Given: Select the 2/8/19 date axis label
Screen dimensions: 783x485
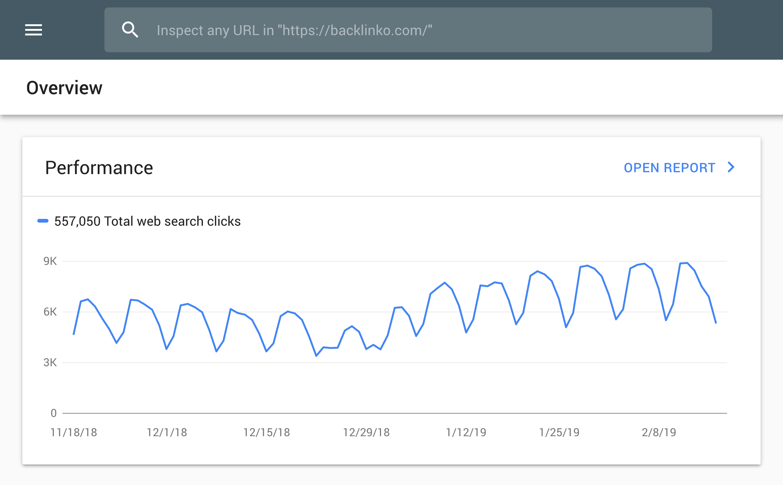Looking at the screenshot, I should (x=659, y=432).
